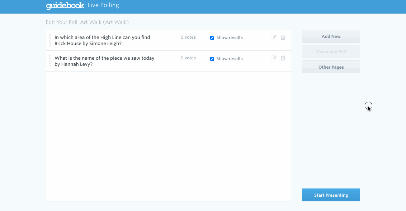
Task: Click the '0 votes' count of second question
Action: click(188, 58)
